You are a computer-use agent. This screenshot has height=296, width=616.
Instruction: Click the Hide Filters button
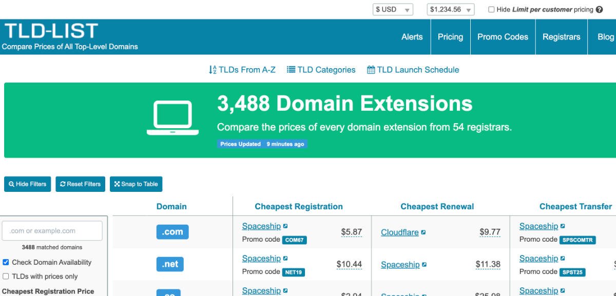click(x=28, y=184)
